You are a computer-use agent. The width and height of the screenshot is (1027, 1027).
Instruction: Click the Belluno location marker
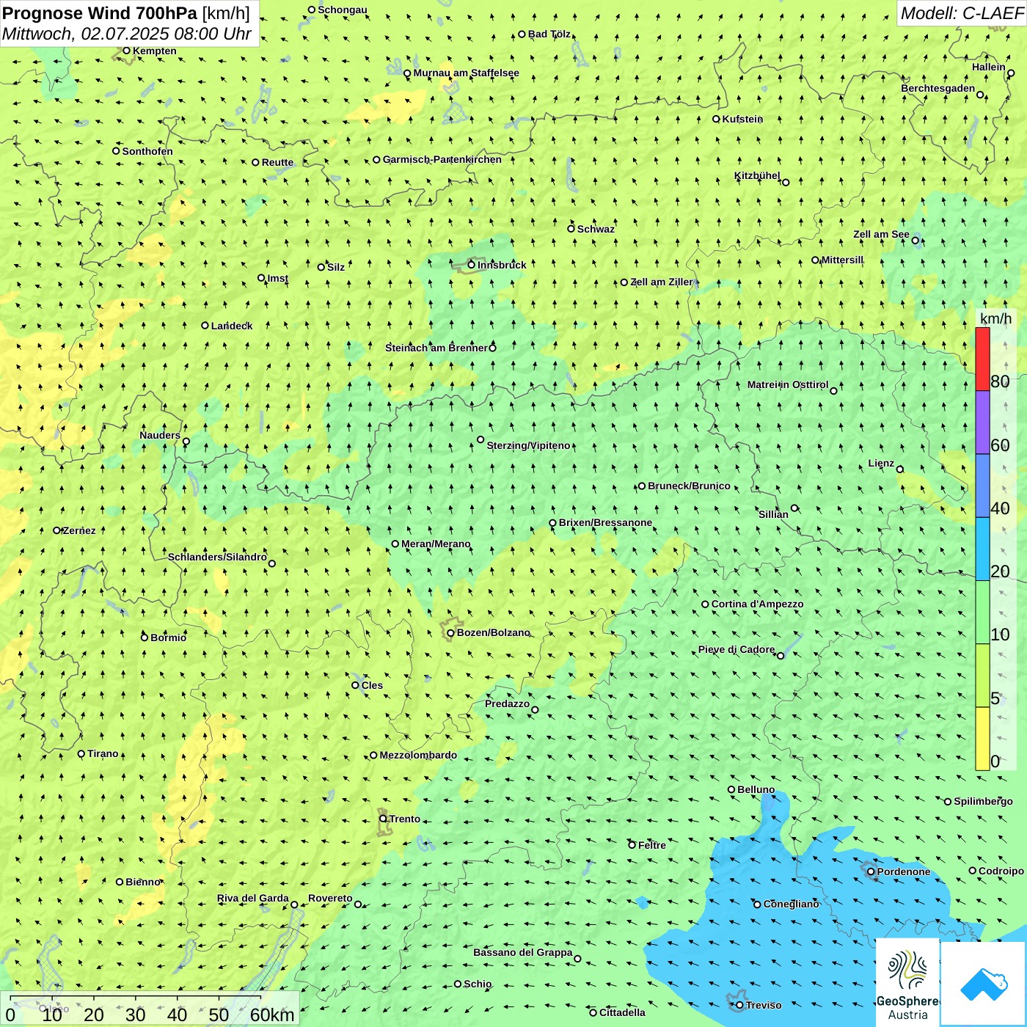click(x=731, y=789)
